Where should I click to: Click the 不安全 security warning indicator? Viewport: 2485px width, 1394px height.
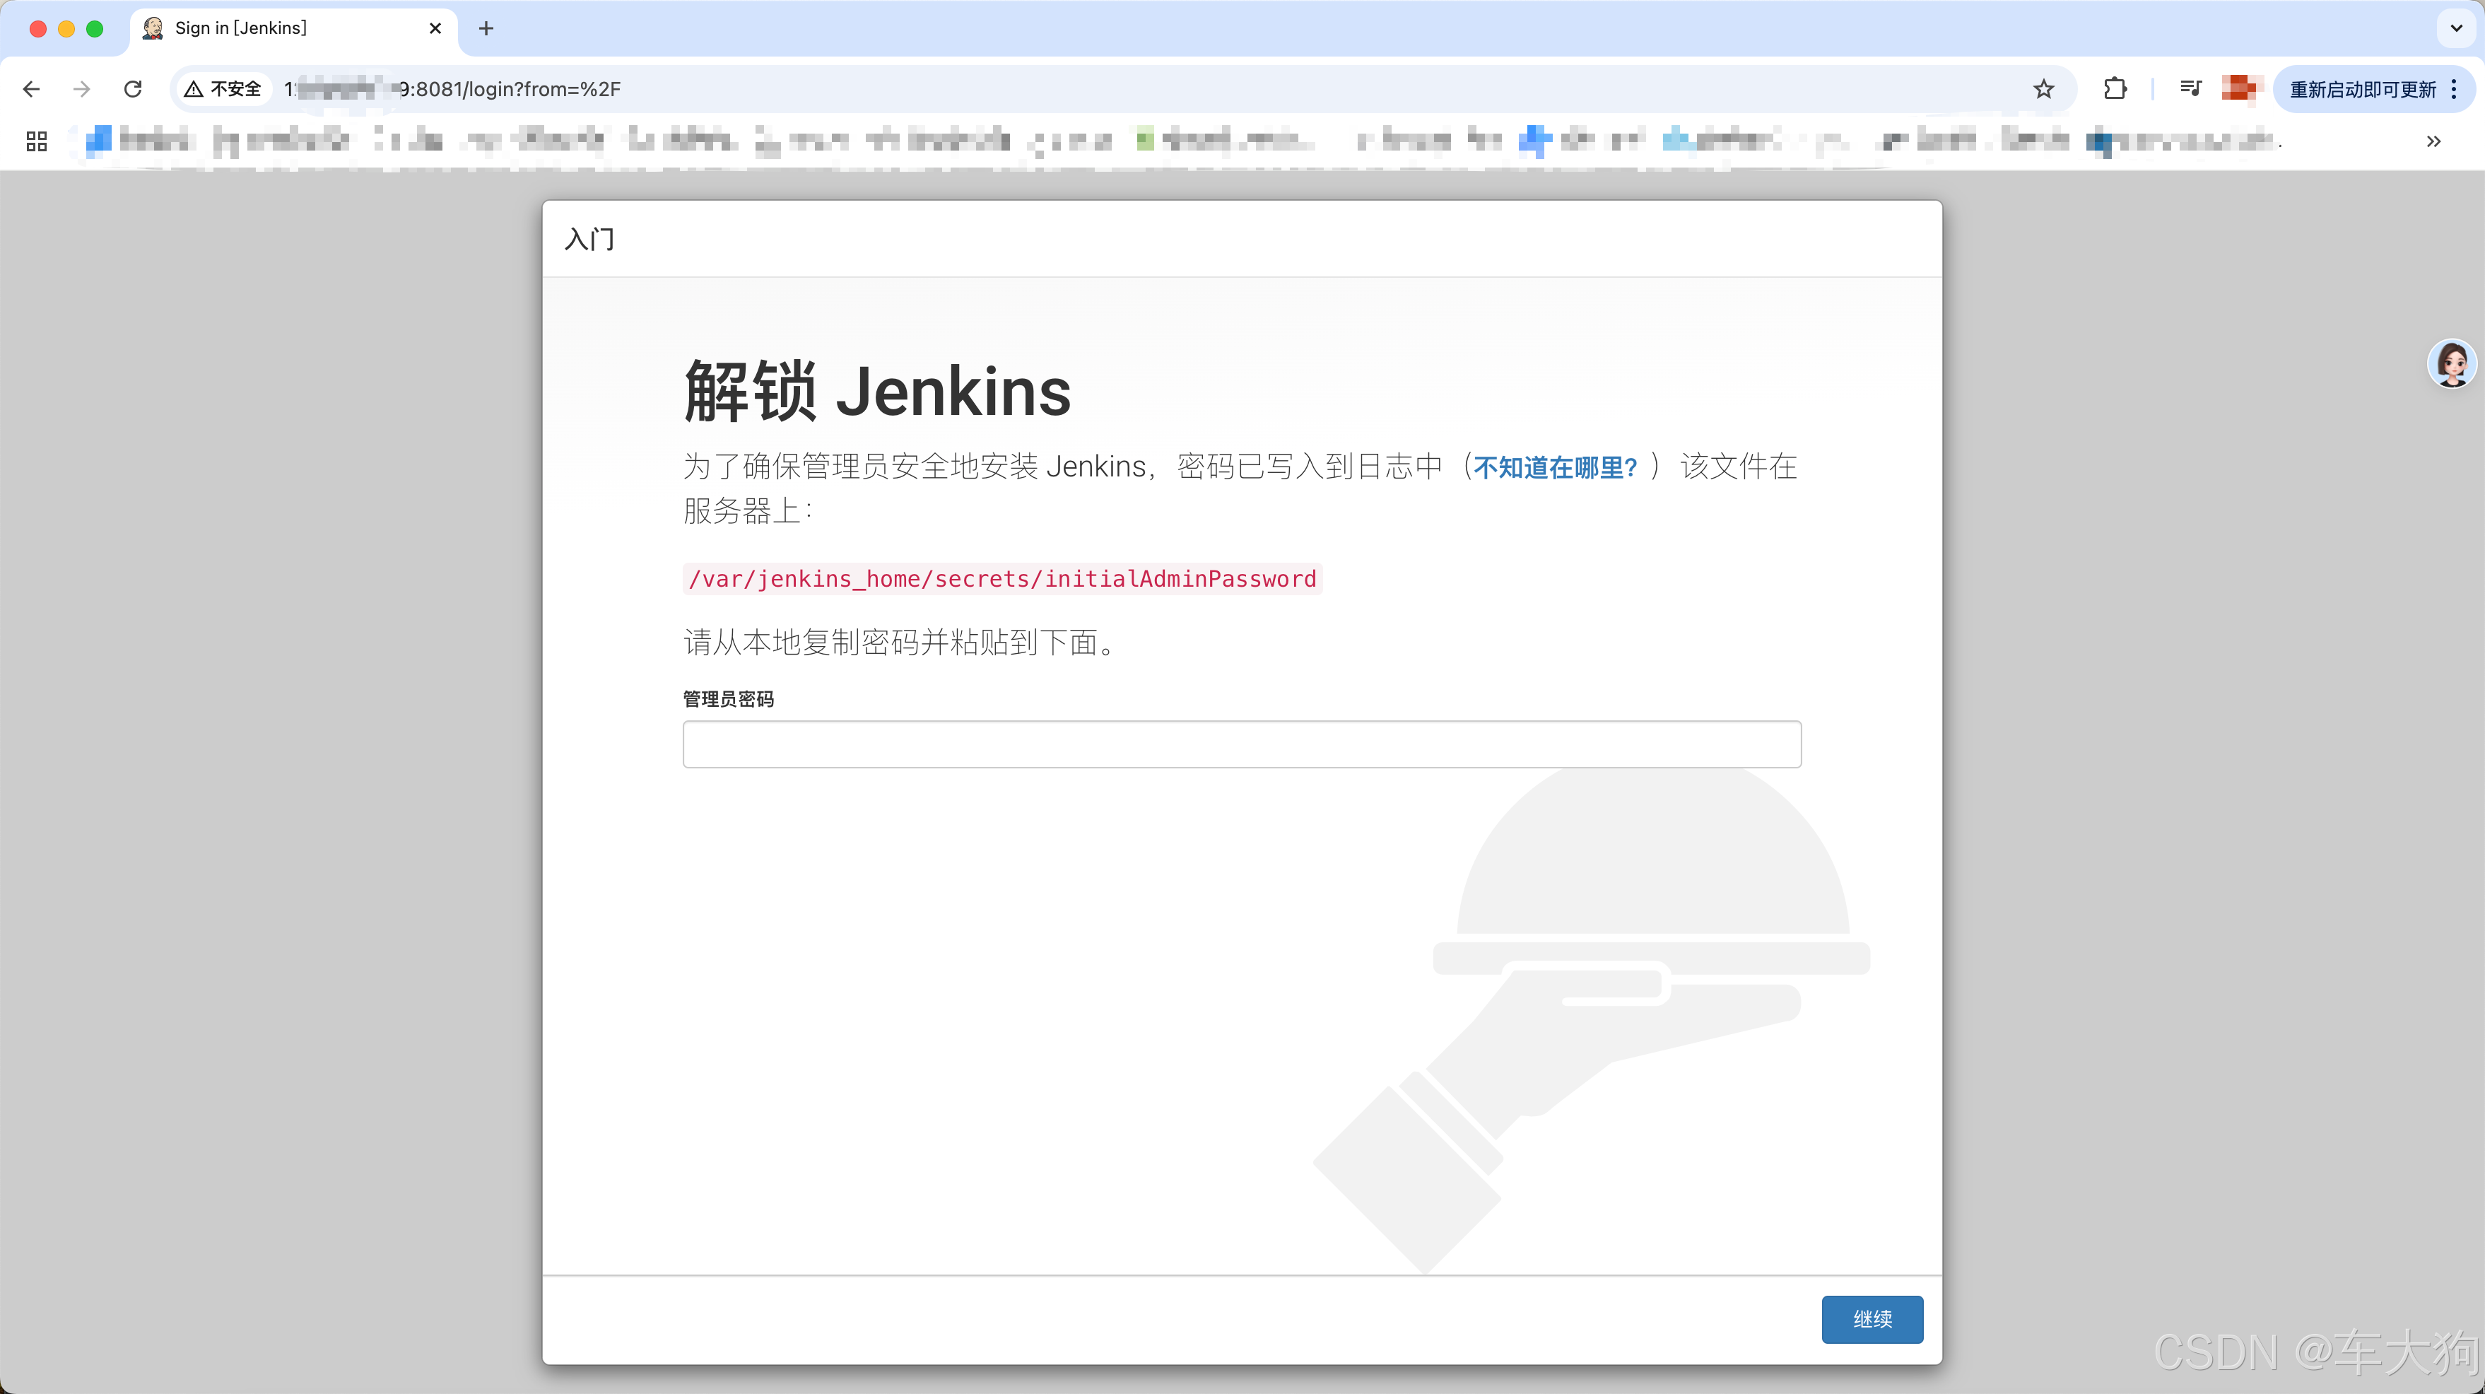(224, 89)
